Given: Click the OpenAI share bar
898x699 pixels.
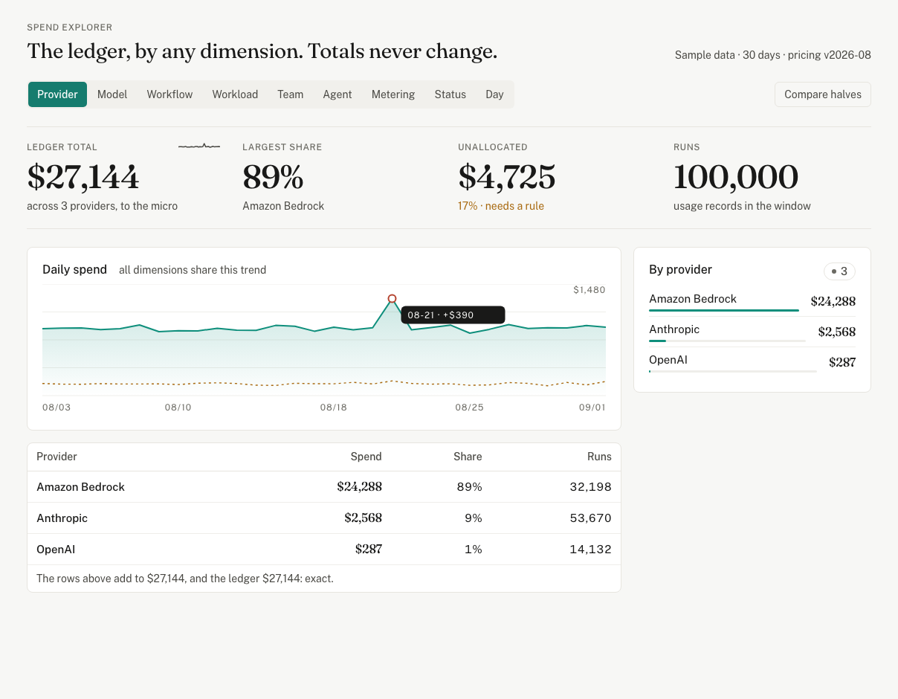Looking at the screenshot, I should pos(733,371).
